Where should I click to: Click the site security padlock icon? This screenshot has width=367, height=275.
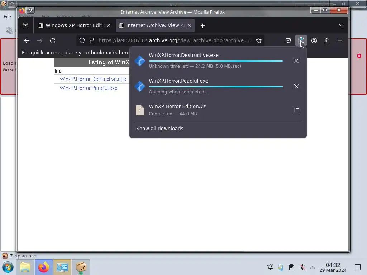(92, 41)
